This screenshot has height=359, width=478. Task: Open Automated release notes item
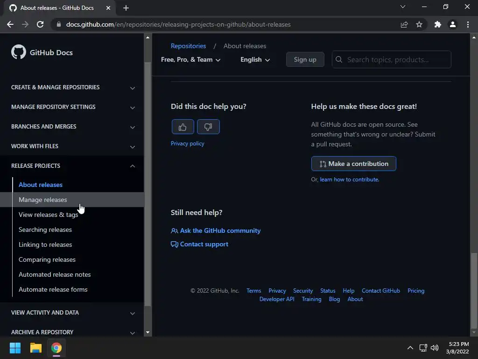[55, 274]
